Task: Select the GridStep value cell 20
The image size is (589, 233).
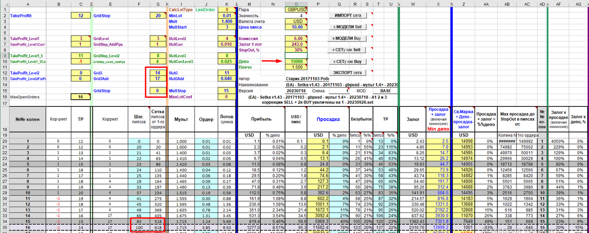Action: click(x=158, y=15)
